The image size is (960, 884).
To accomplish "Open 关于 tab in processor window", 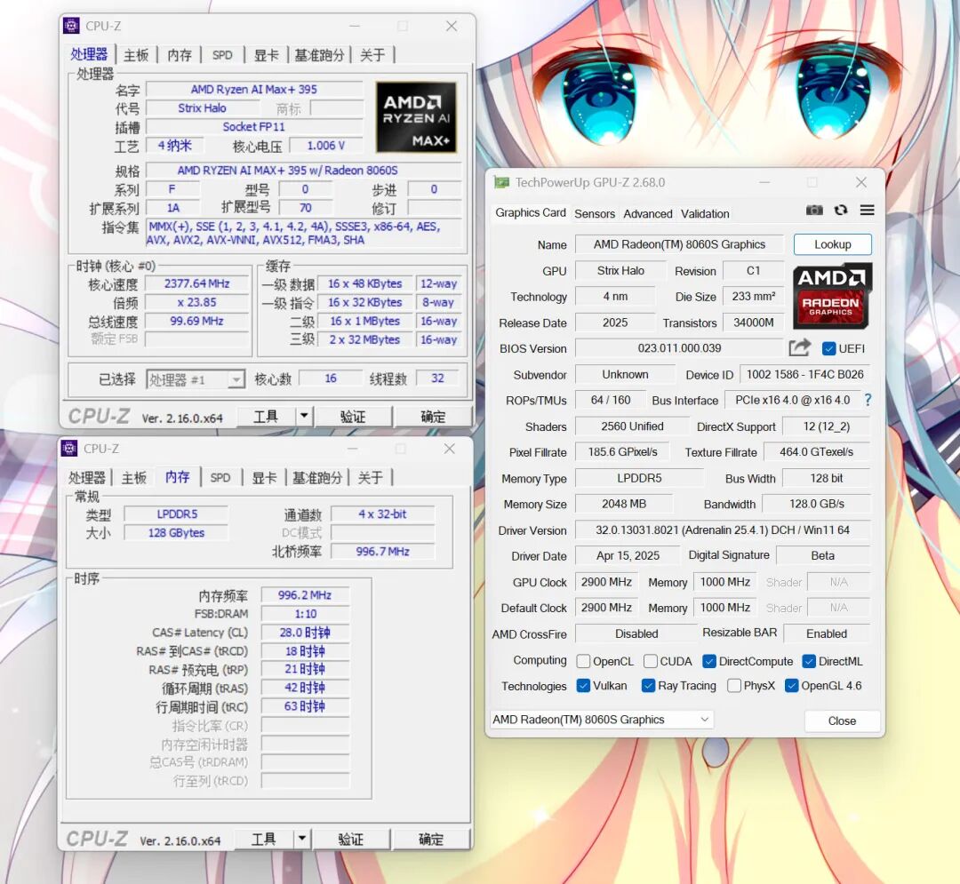I will 372,55.
